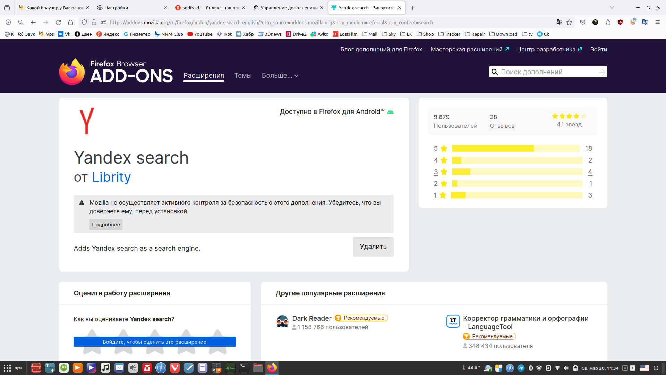The height and width of the screenshot is (375, 666).
Task: Switch to the sddfvsd Яндекс tab
Action: click(x=210, y=8)
